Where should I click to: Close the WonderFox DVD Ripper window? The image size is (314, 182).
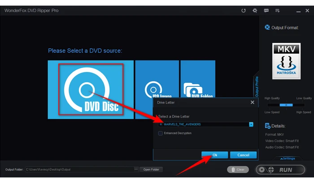pos(307,11)
